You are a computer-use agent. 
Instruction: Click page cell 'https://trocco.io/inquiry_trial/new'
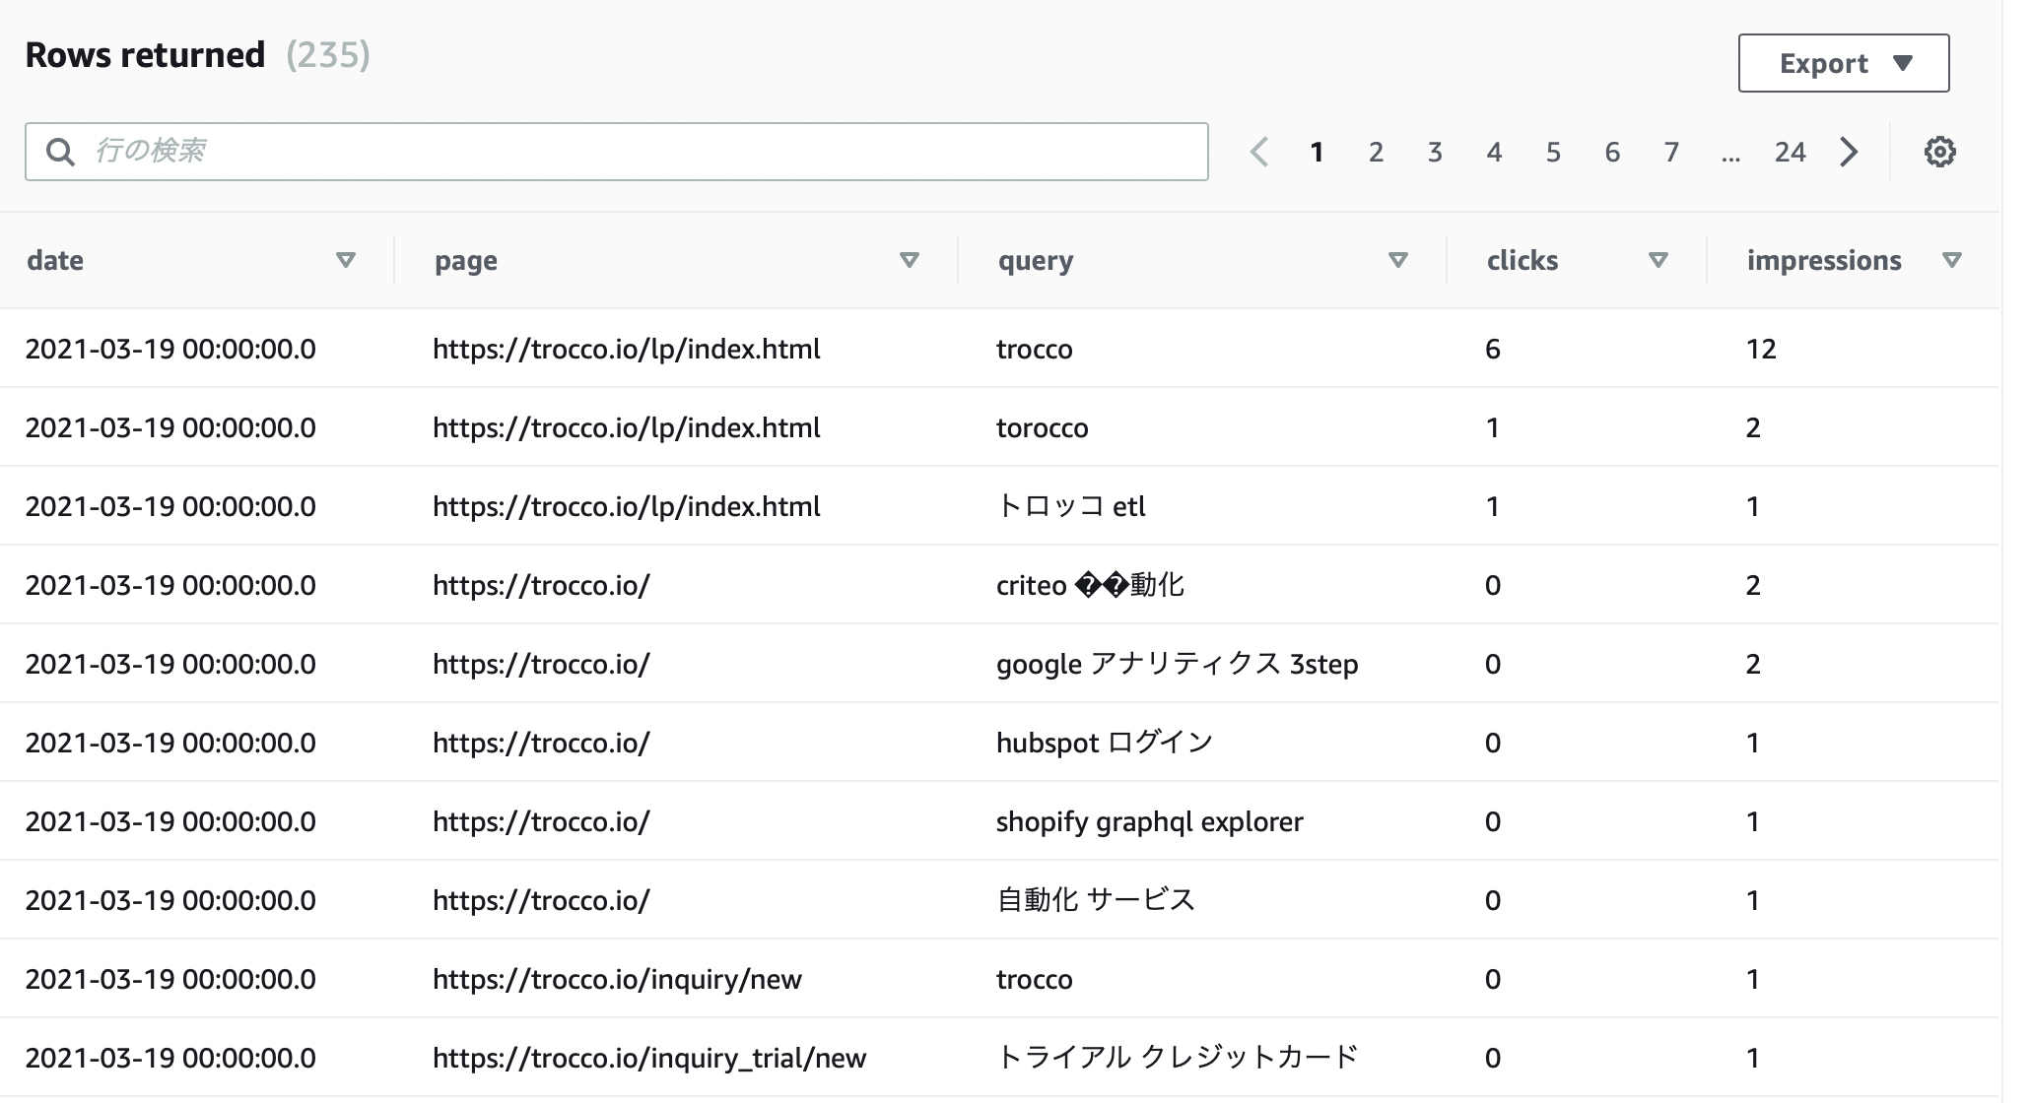pyautogui.click(x=649, y=1058)
